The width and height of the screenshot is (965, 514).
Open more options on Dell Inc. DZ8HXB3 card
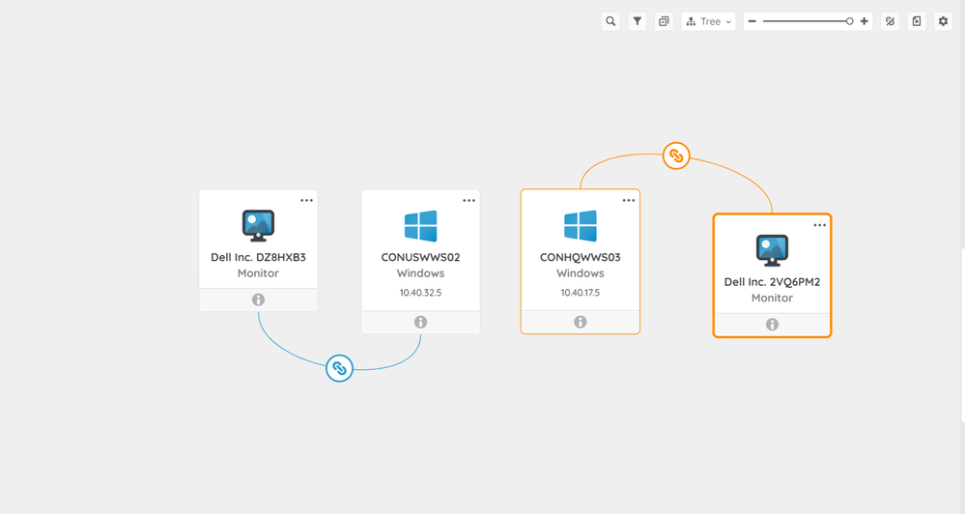tap(306, 201)
